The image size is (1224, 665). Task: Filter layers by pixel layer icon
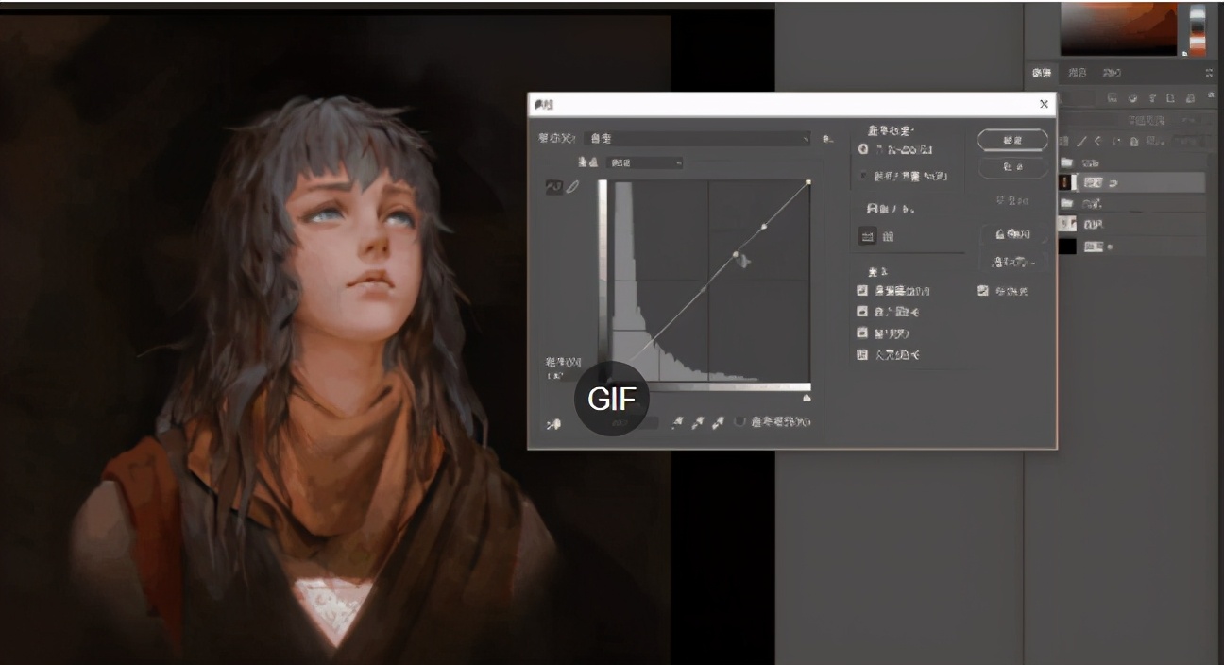point(1113,97)
